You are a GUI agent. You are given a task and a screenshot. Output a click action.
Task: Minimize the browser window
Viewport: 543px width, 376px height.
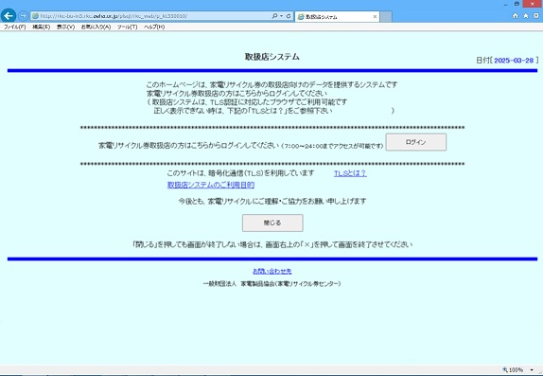pos(505,4)
